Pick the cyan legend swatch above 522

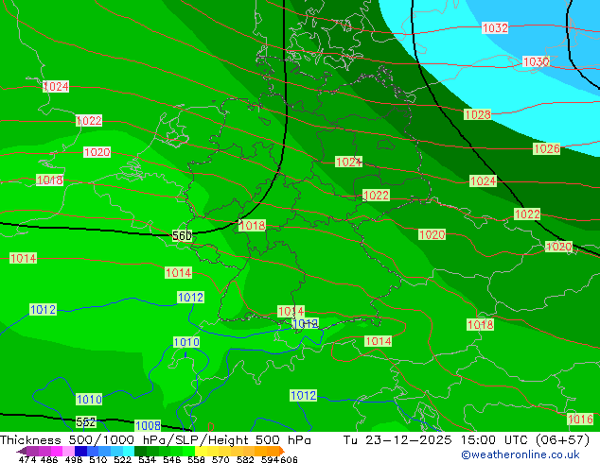pos(129,451)
